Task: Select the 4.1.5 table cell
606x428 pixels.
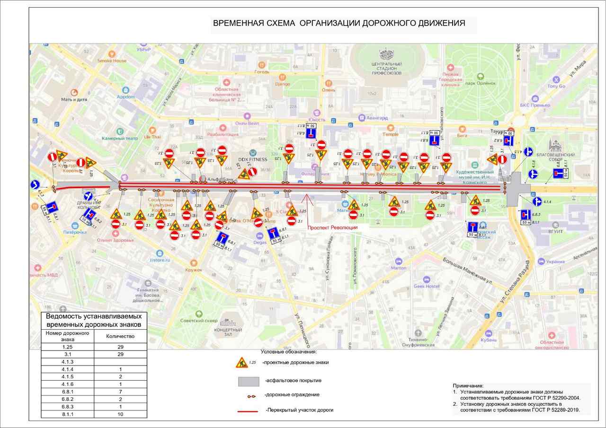Action: click(68, 377)
